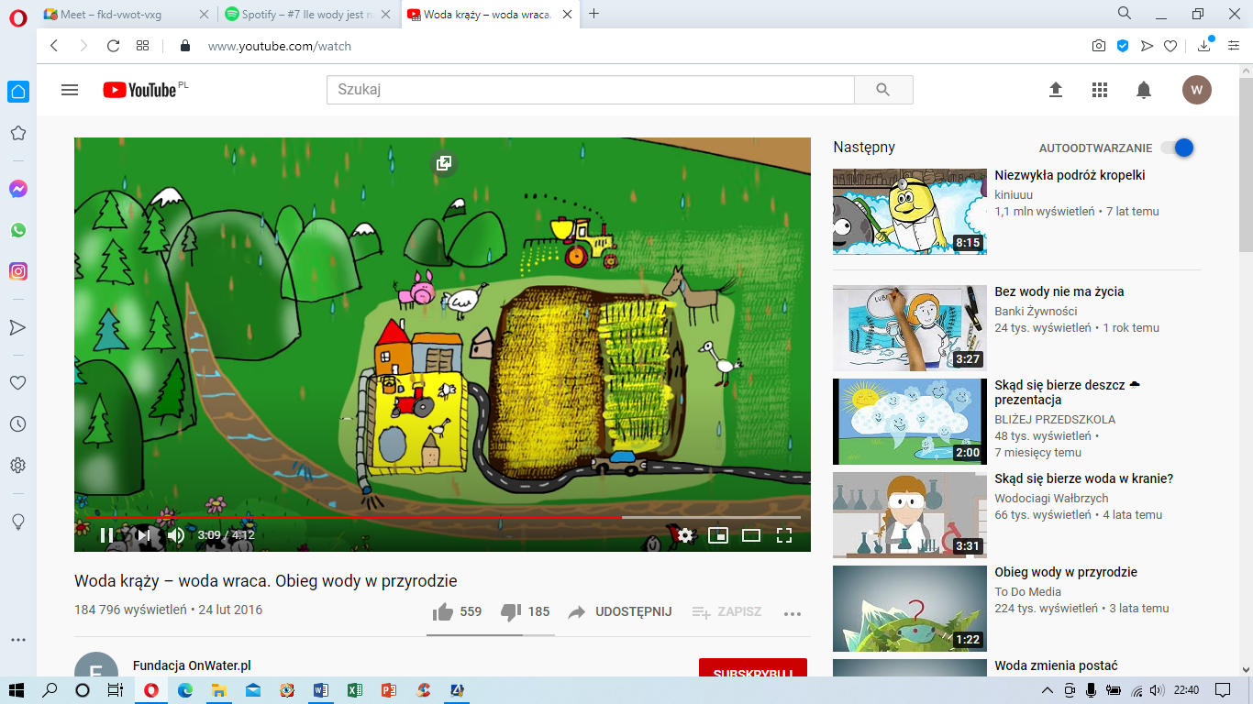The width and height of the screenshot is (1253, 704).
Task: Reload the current page
Action: click(x=113, y=46)
